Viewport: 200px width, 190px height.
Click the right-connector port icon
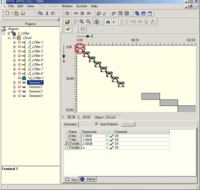click(x=140, y=22)
